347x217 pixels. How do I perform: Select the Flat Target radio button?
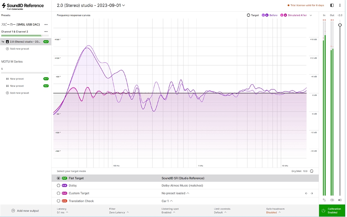click(58, 178)
